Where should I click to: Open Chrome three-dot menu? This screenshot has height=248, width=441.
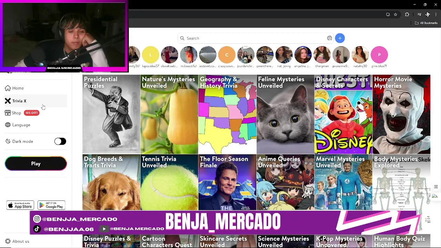click(436, 14)
